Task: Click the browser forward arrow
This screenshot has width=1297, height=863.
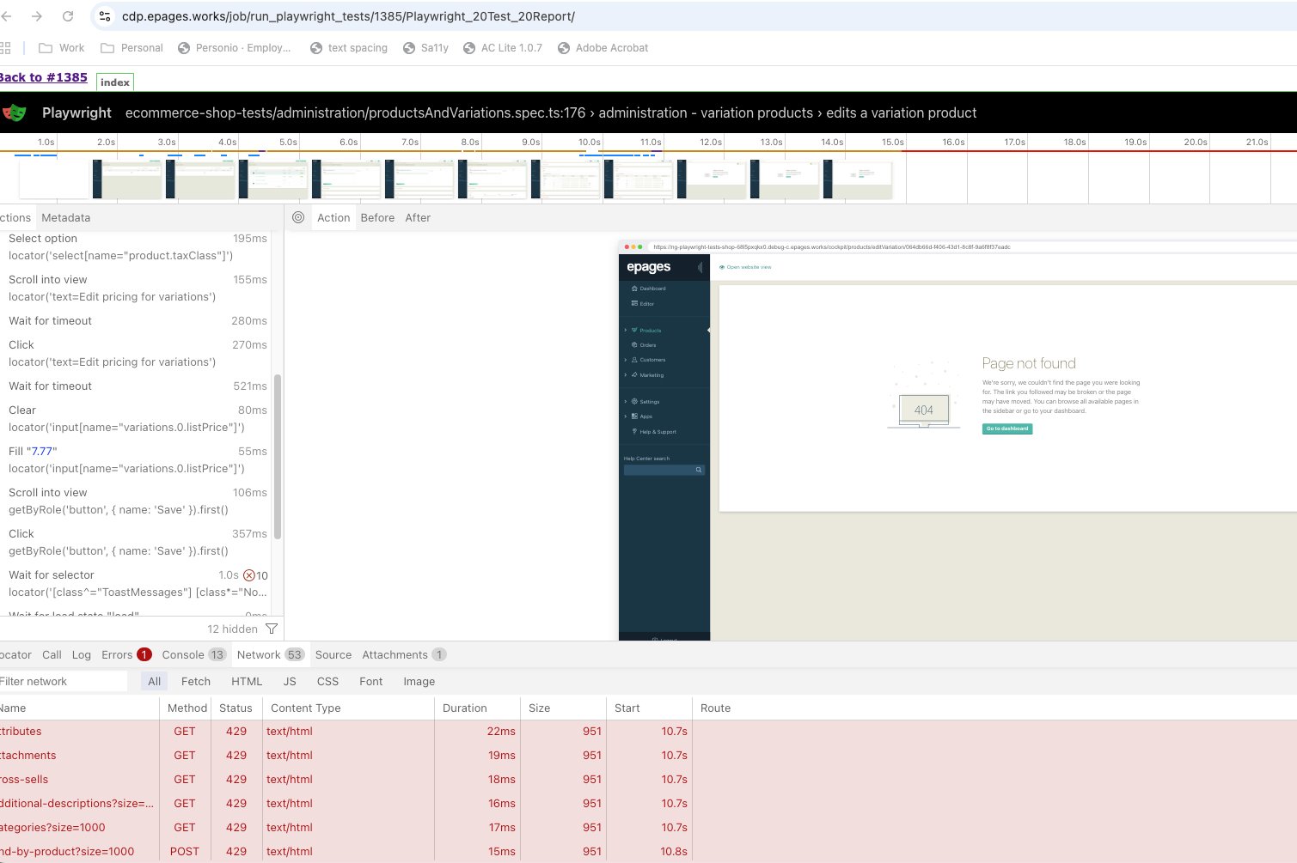Action: (x=37, y=16)
